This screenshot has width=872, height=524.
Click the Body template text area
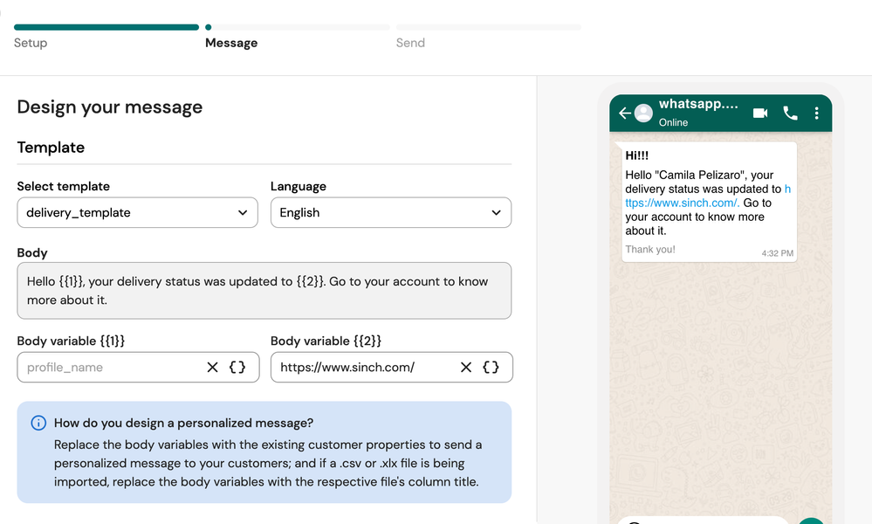pyautogui.click(x=264, y=291)
